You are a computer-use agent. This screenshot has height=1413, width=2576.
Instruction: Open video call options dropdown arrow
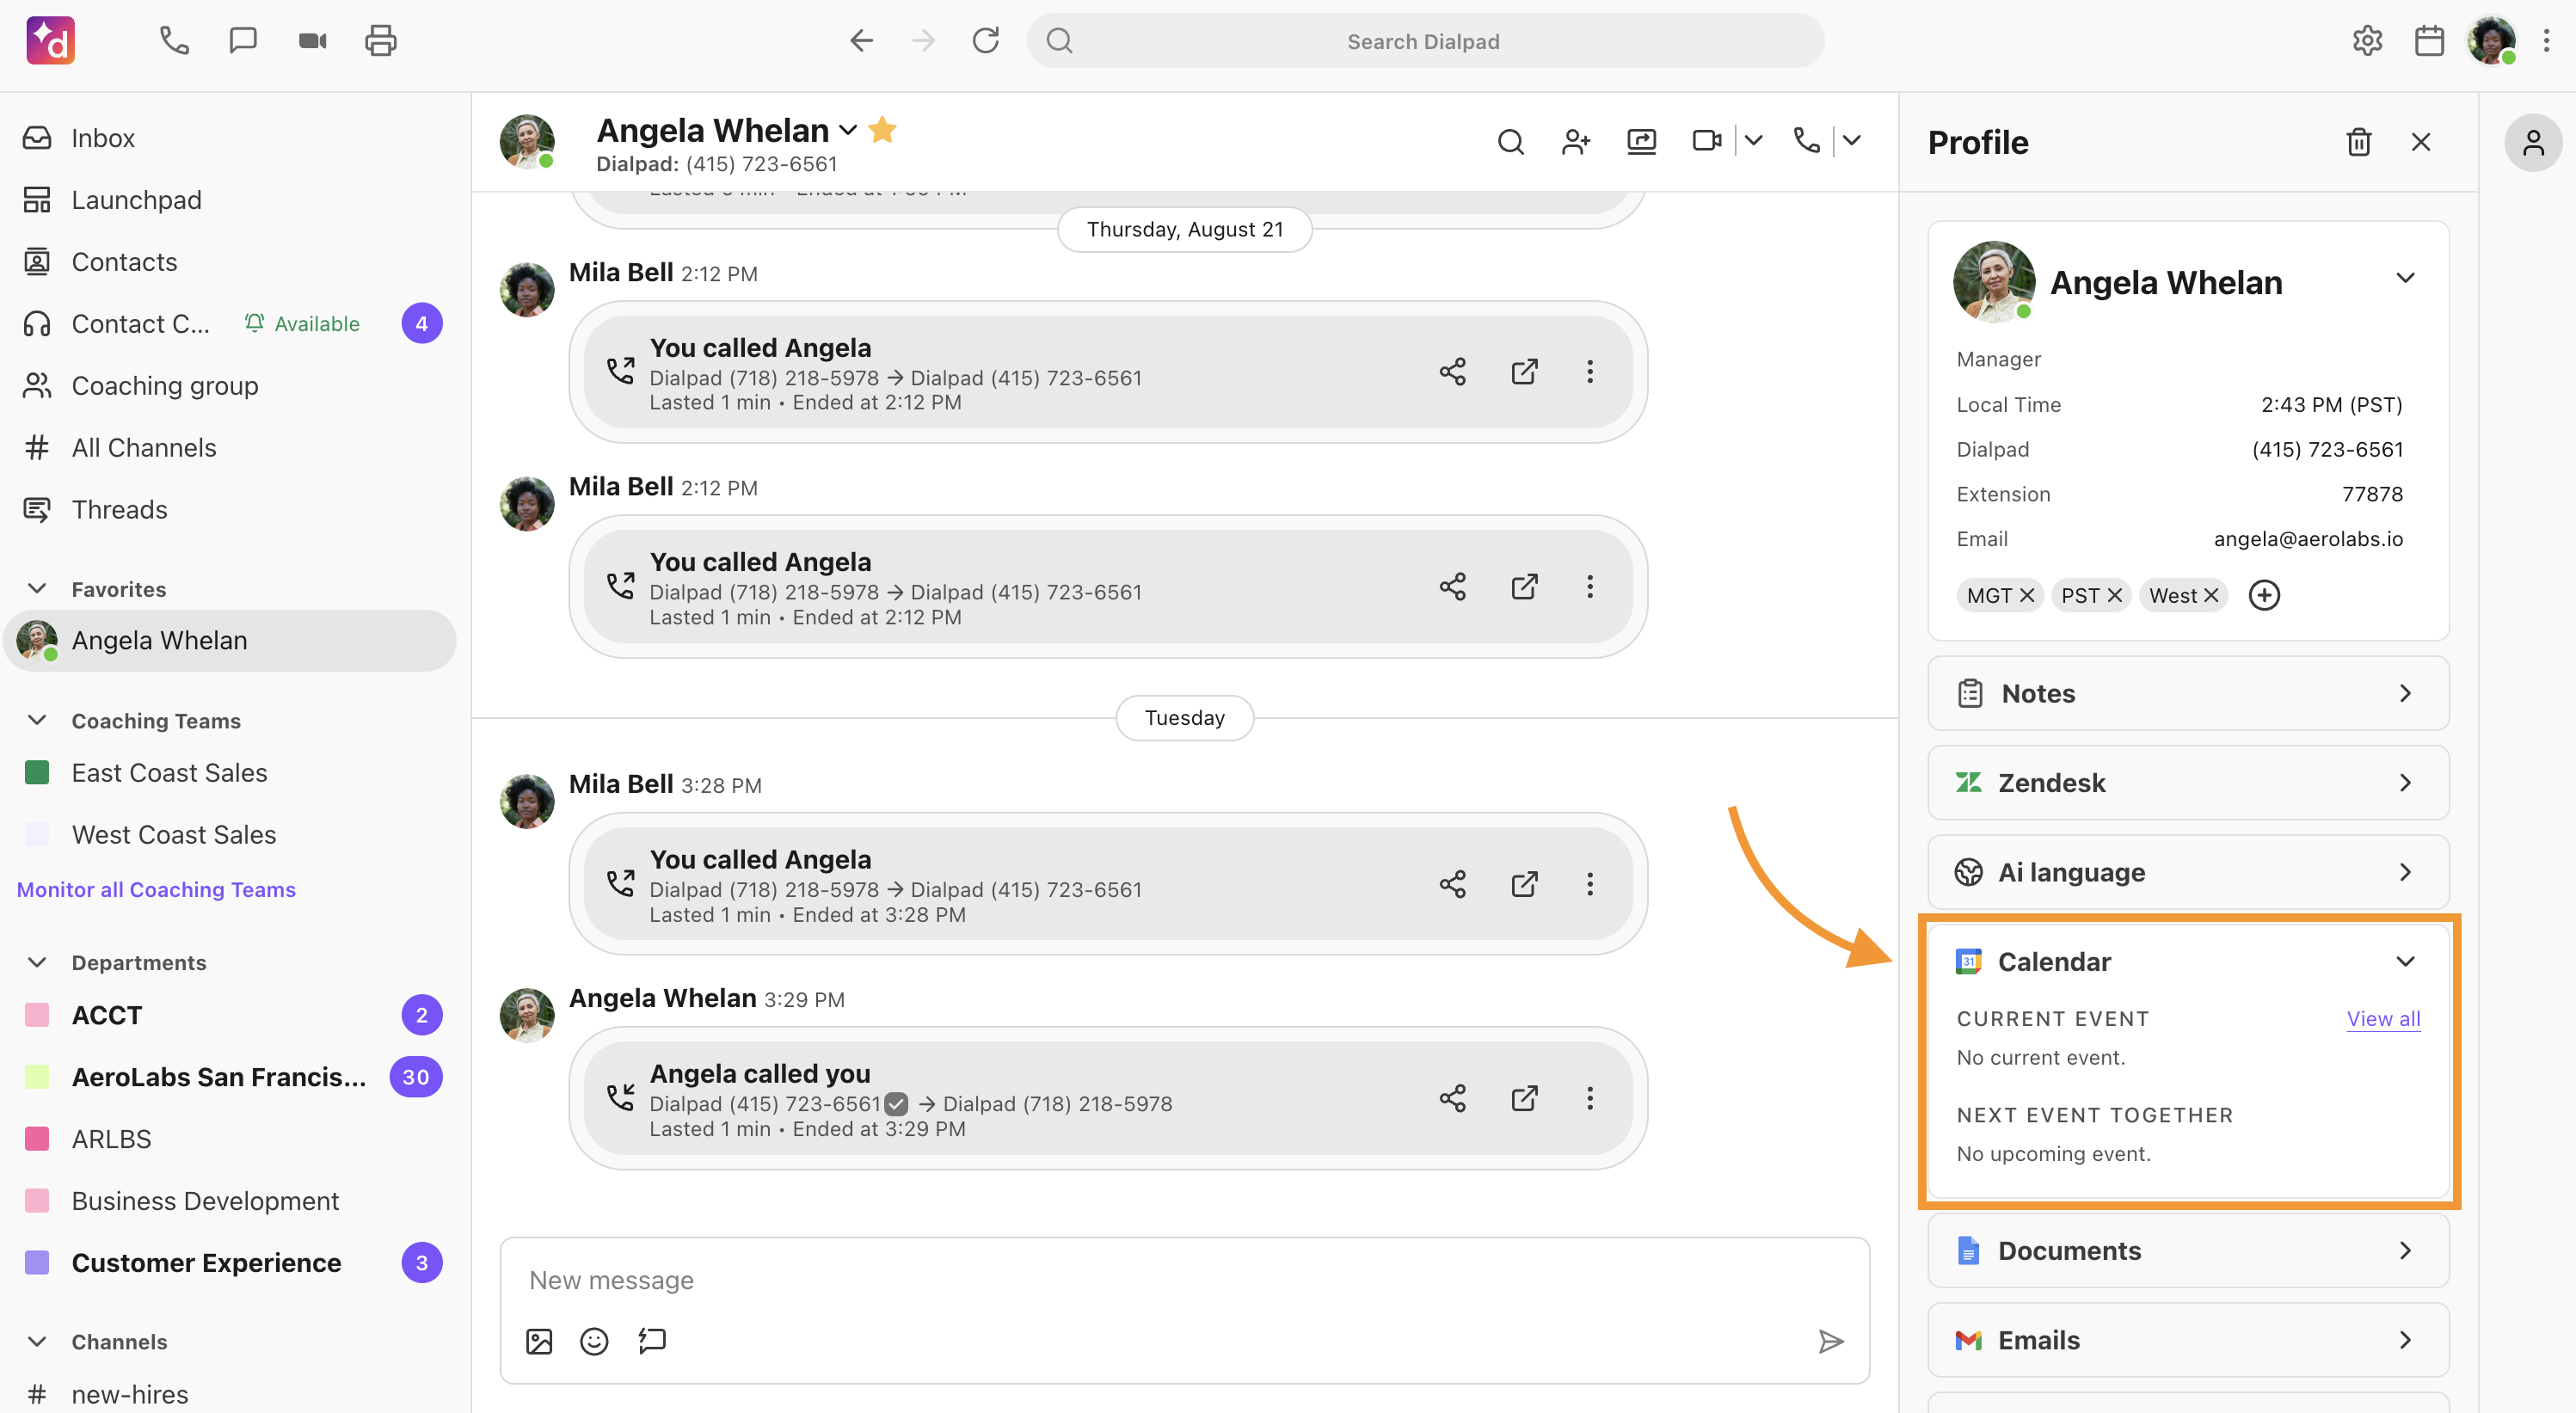pyautogui.click(x=1754, y=141)
